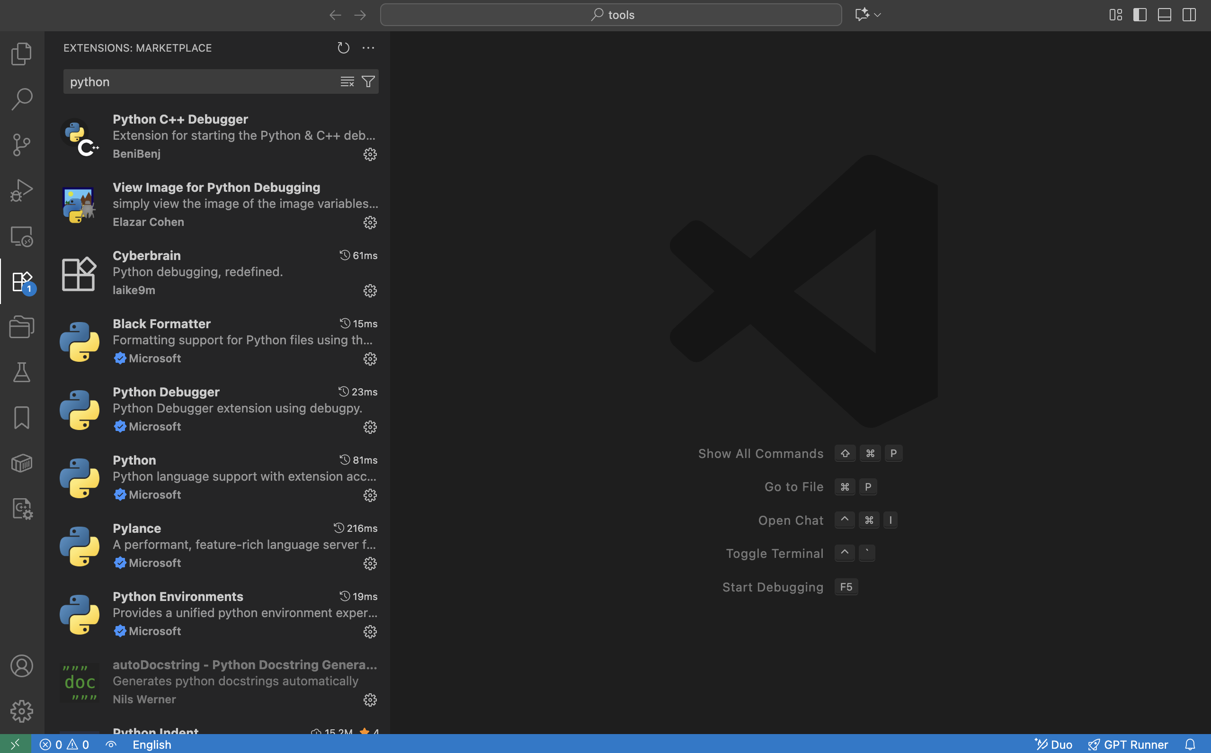Click the python extensions search field
This screenshot has width=1211, height=753.
point(199,81)
